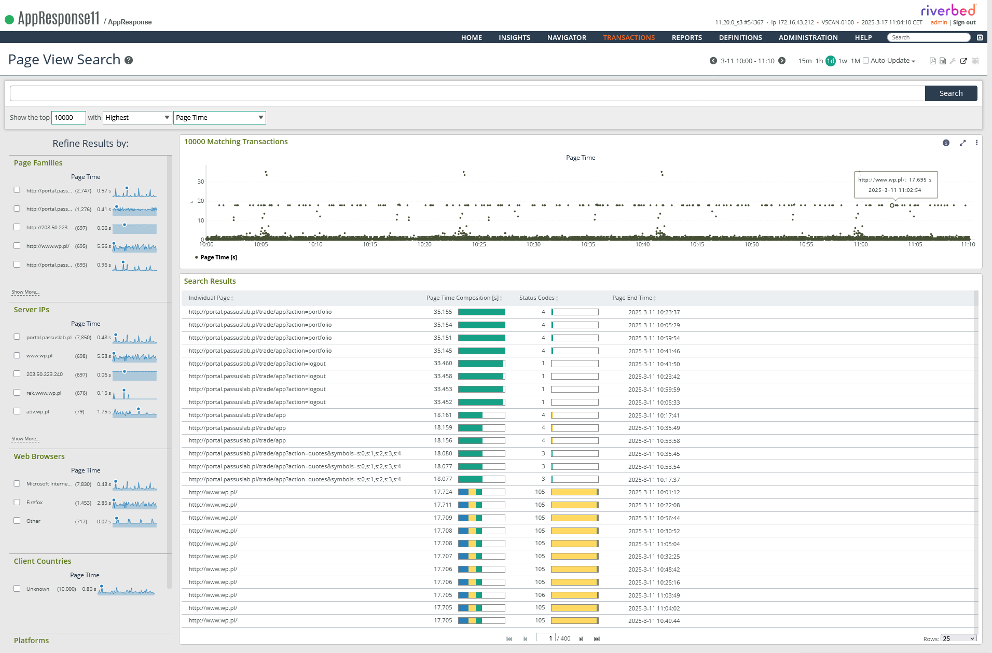
Task: Go to previous results page
Action: (x=525, y=638)
